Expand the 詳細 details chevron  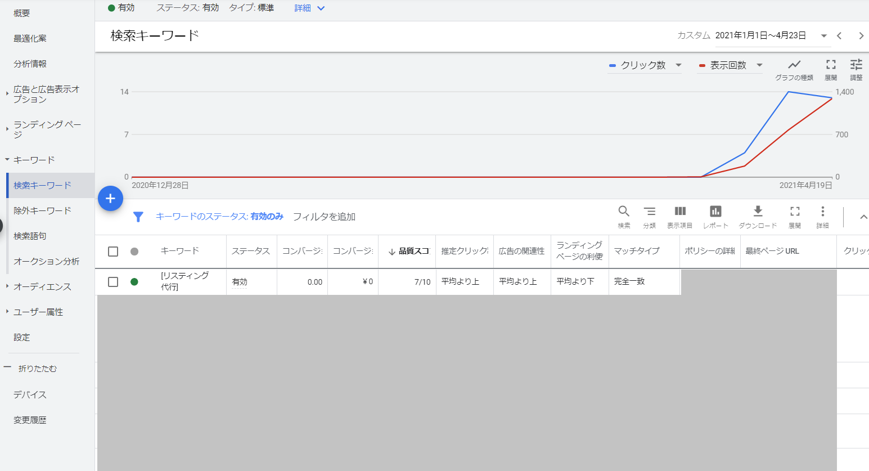tap(321, 8)
